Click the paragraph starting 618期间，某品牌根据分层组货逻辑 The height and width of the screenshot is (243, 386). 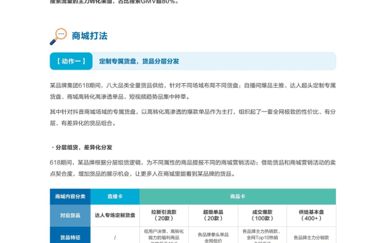point(193,168)
